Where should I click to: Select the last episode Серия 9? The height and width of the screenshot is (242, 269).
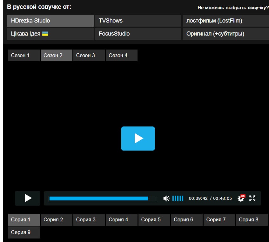(24, 232)
